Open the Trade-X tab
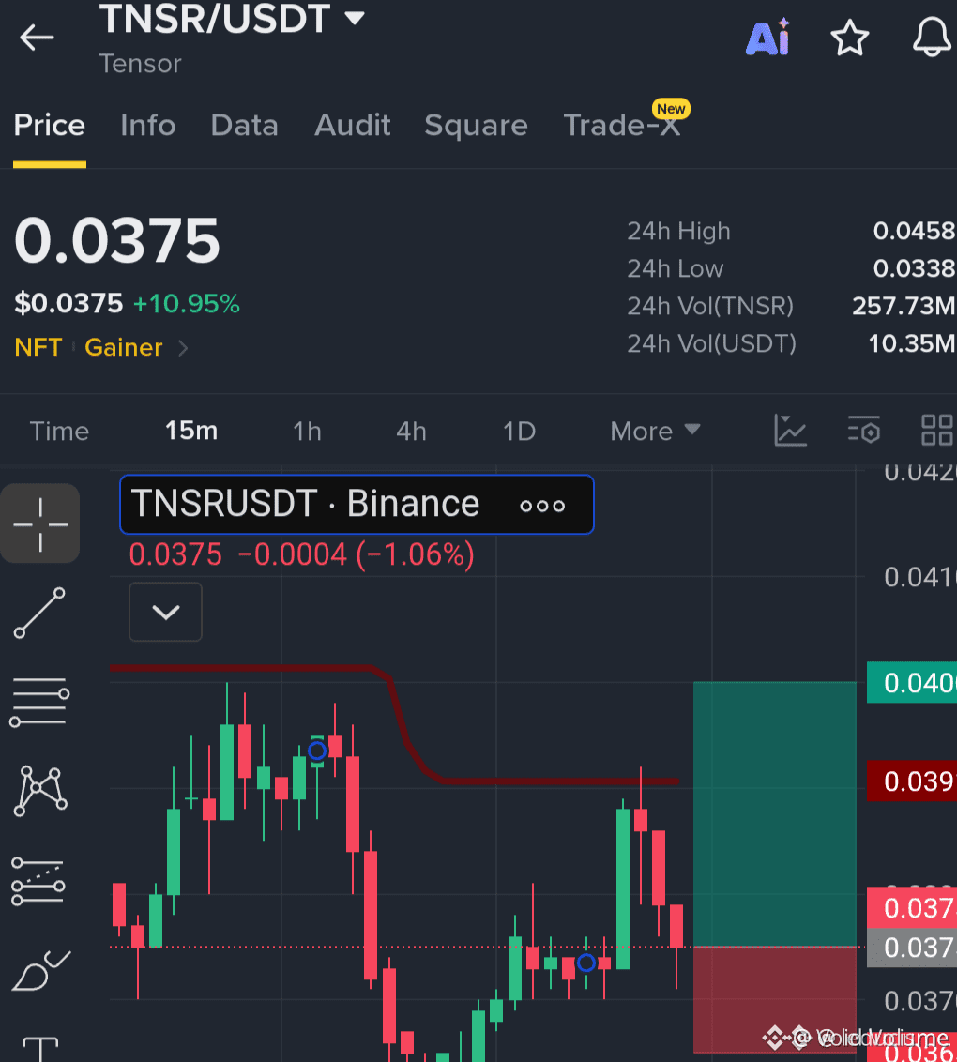This screenshot has height=1062, width=957. pyautogui.click(x=622, y=126)
